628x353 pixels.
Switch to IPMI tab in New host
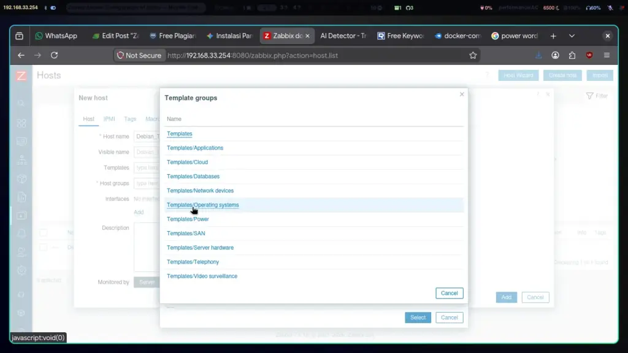[109, 119]
